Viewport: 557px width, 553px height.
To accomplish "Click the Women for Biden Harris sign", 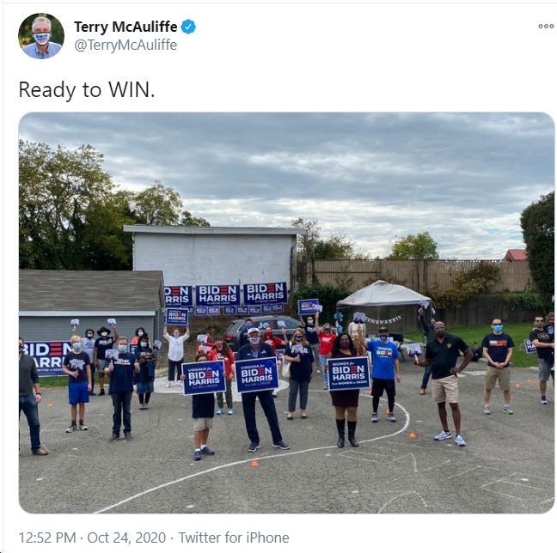I will click(348, 374).
